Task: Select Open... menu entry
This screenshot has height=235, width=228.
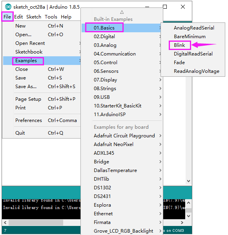Action: click(x=42, y=35)
